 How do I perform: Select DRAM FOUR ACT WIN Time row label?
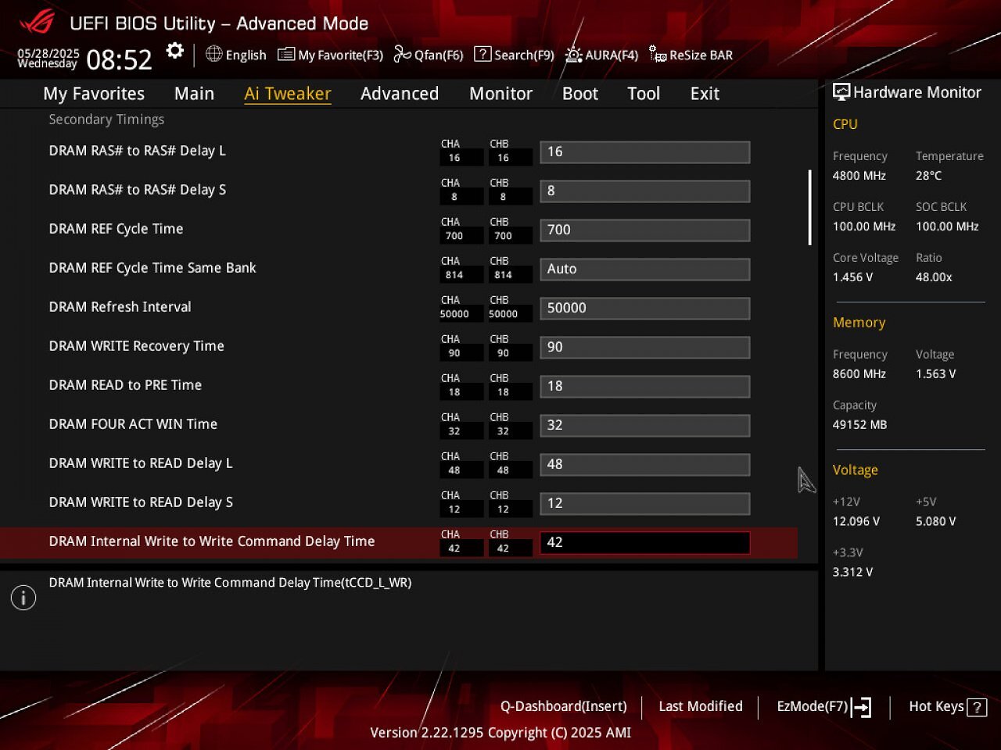(x=133, y=424)
